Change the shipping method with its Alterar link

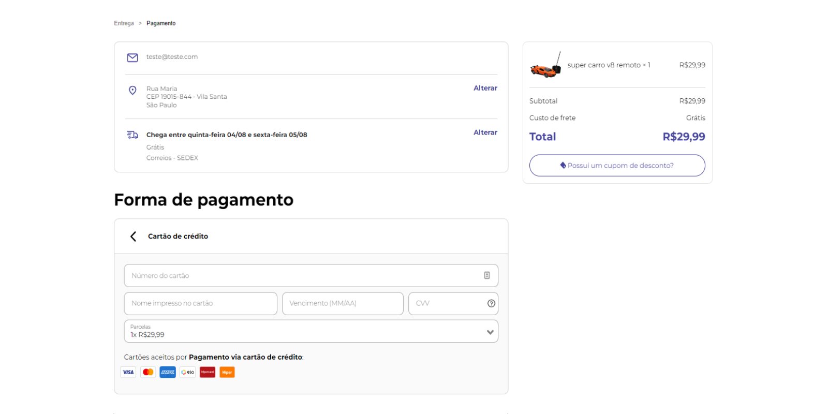click(485, 132)
